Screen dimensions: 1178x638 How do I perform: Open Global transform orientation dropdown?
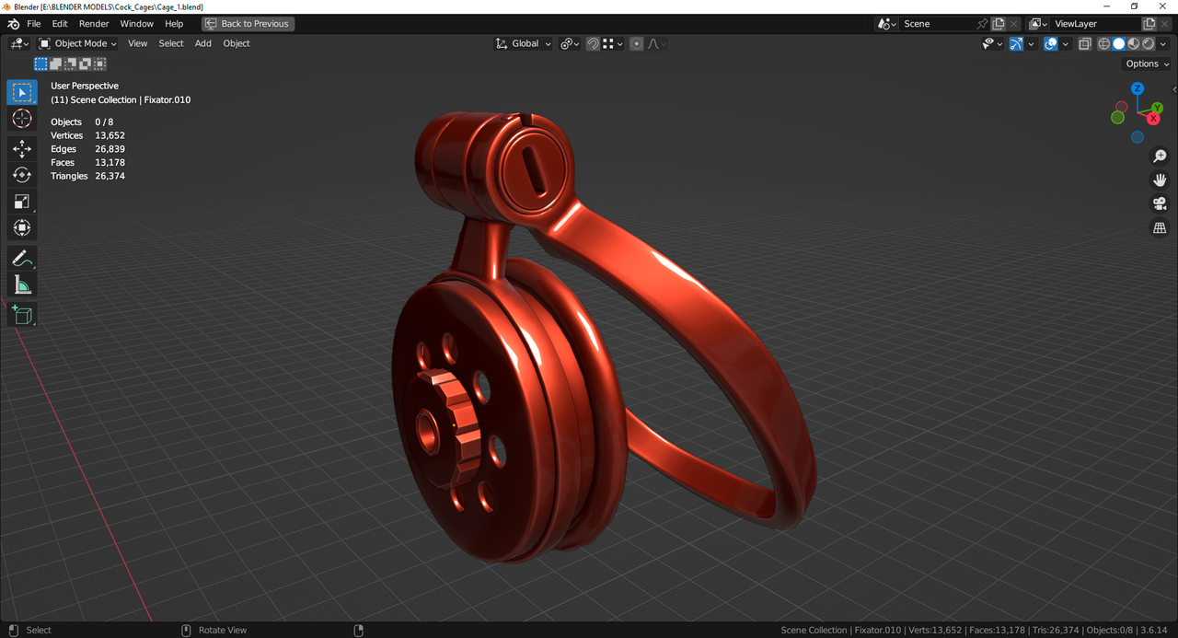[523, 43]
